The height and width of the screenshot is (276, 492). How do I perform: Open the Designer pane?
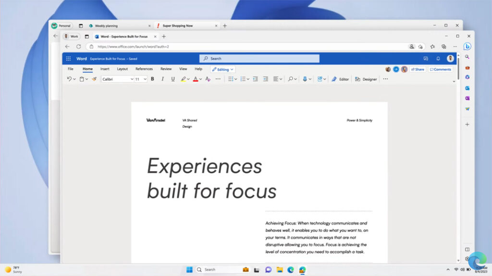[366, 79]
